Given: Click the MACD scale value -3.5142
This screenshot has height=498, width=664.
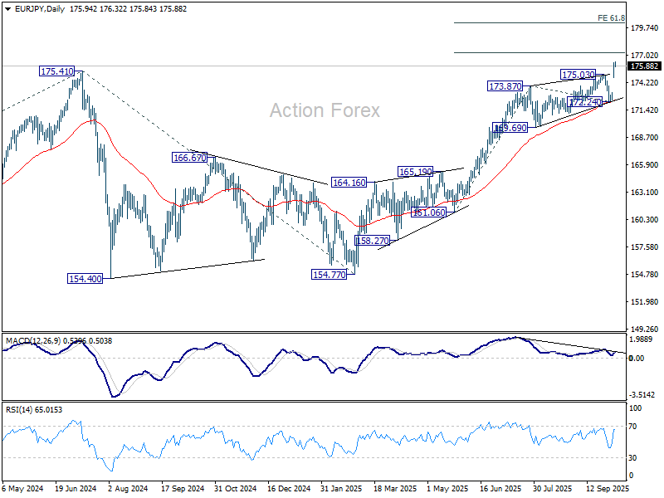Looking at the screenshot, I should [x=642, y=395].
